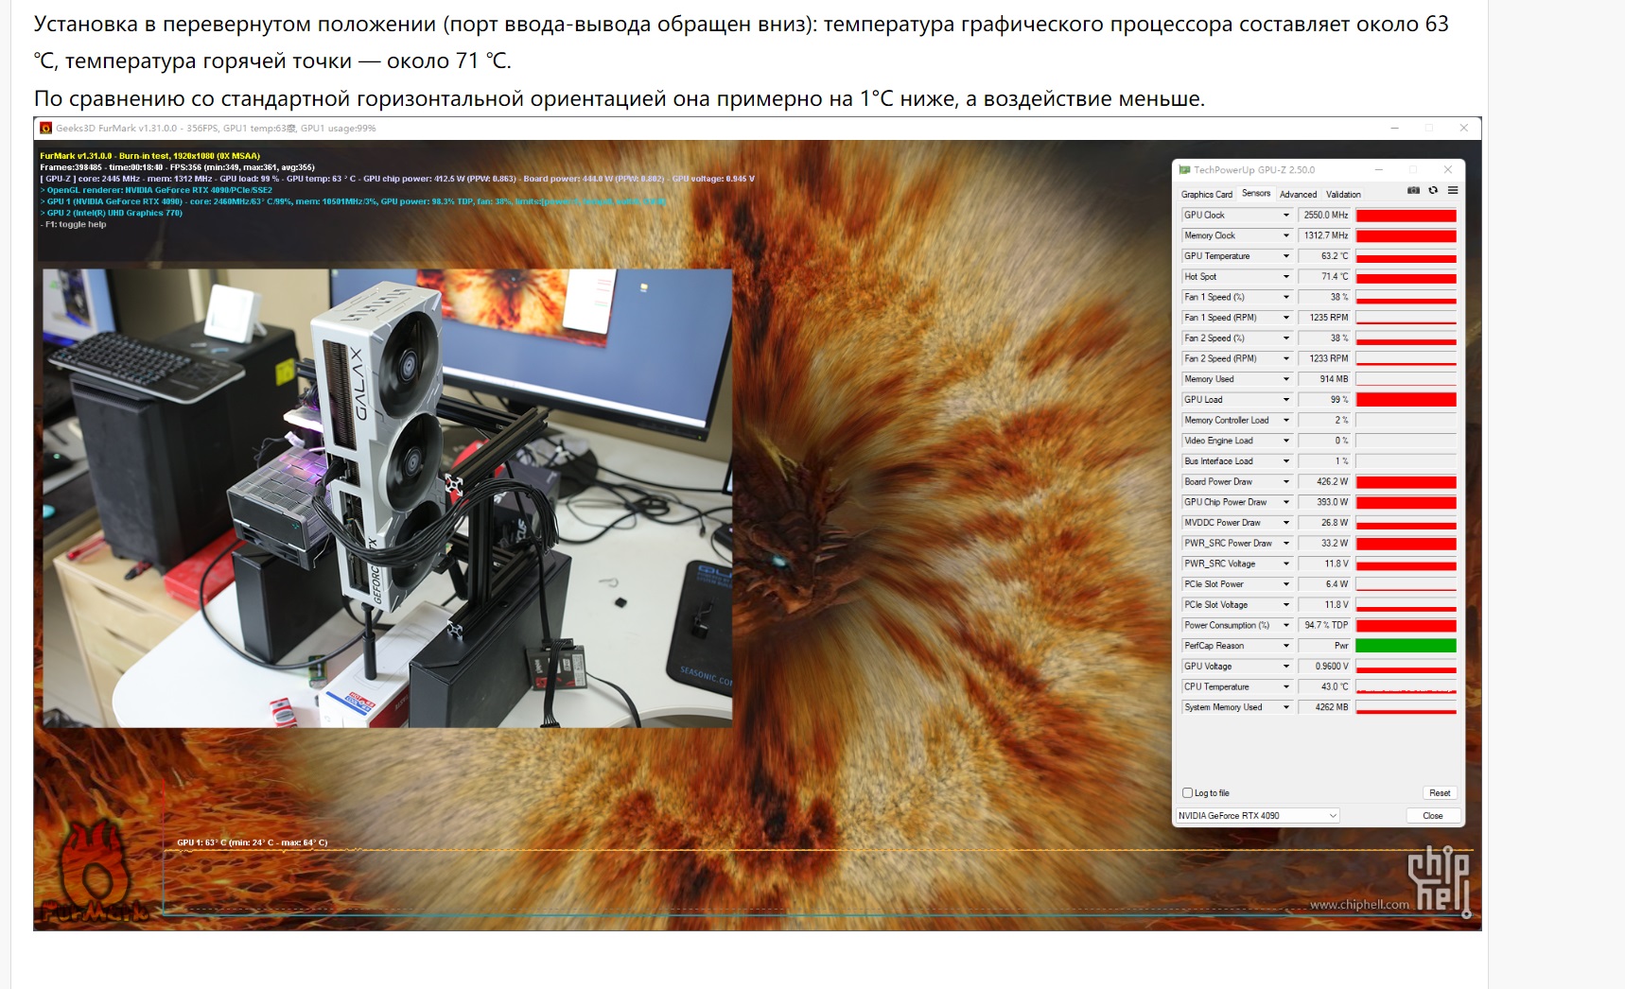Screen dimensions: 1625x989
Task: Click the GPU-Z app icon in title bar
Action: tap(1184, 170)
